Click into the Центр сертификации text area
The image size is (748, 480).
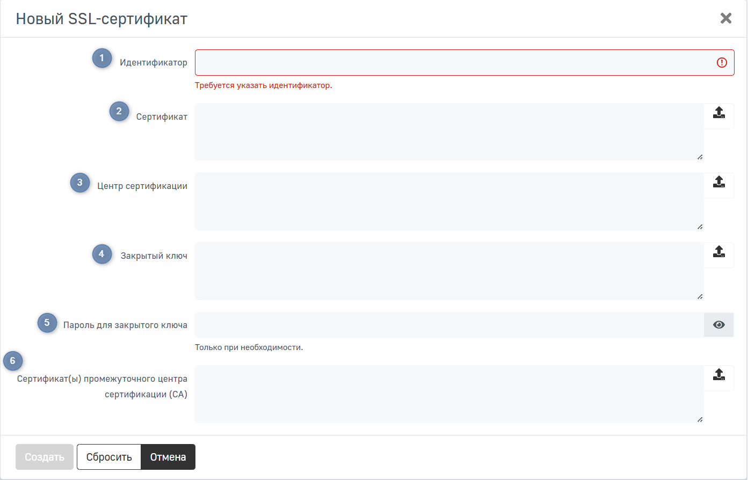449,201
